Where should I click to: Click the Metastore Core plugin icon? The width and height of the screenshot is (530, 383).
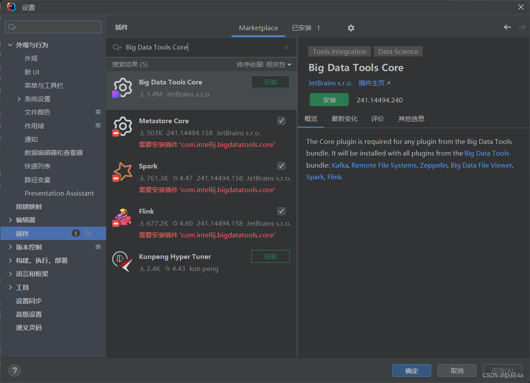[x=122, y=127]
